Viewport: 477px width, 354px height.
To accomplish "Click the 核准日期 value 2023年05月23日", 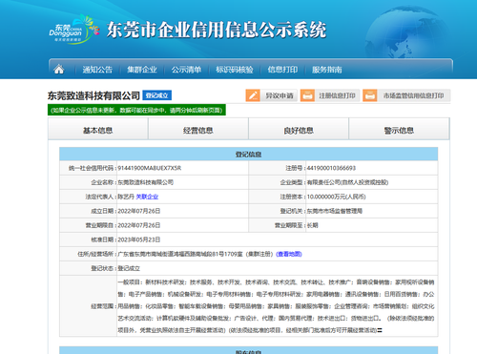I will click(x=139, y=239).
